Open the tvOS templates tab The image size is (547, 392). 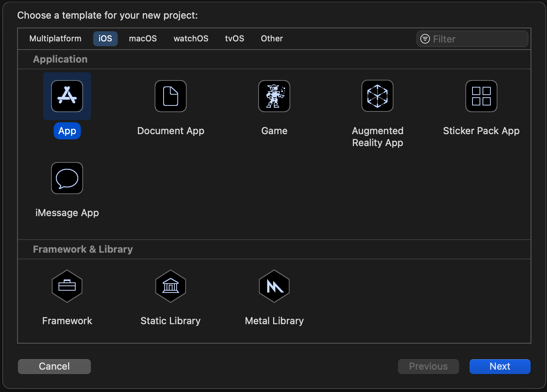[234, 38]
